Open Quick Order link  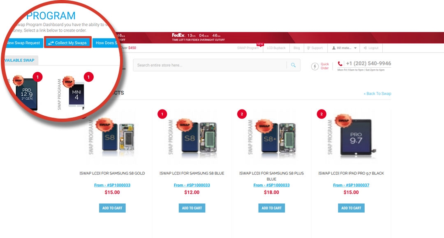coord(324,66)
